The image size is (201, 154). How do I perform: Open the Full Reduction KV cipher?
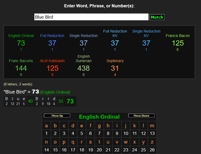click(x=115, y=34)
